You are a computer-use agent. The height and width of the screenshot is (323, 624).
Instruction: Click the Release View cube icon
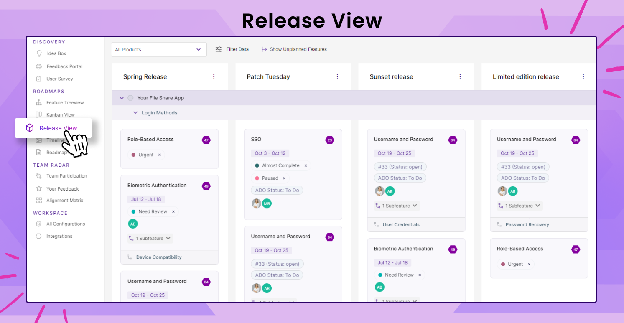pos(29,128)
